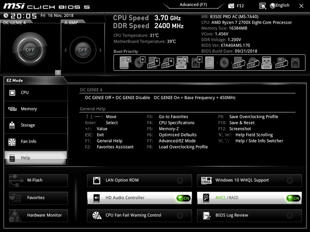This screenshot has height=232, width=310.
Task: Select the UEFI USB key boot icon
Action: [x=182, y=63]
